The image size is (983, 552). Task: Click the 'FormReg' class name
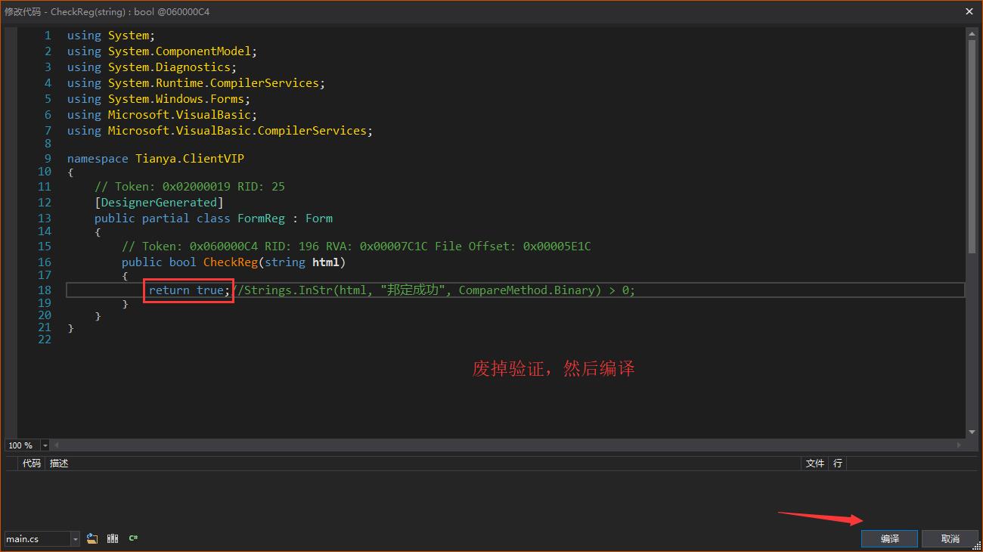point(261,219)
